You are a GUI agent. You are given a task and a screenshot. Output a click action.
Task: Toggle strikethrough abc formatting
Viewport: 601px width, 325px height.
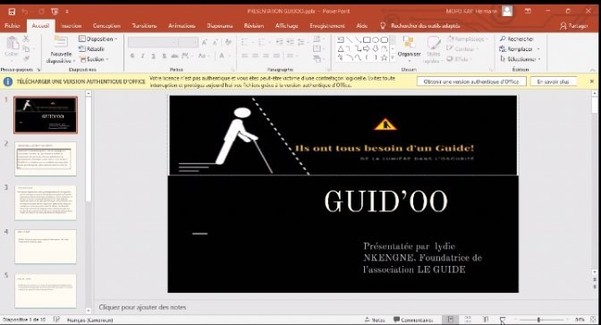(174, 56)
